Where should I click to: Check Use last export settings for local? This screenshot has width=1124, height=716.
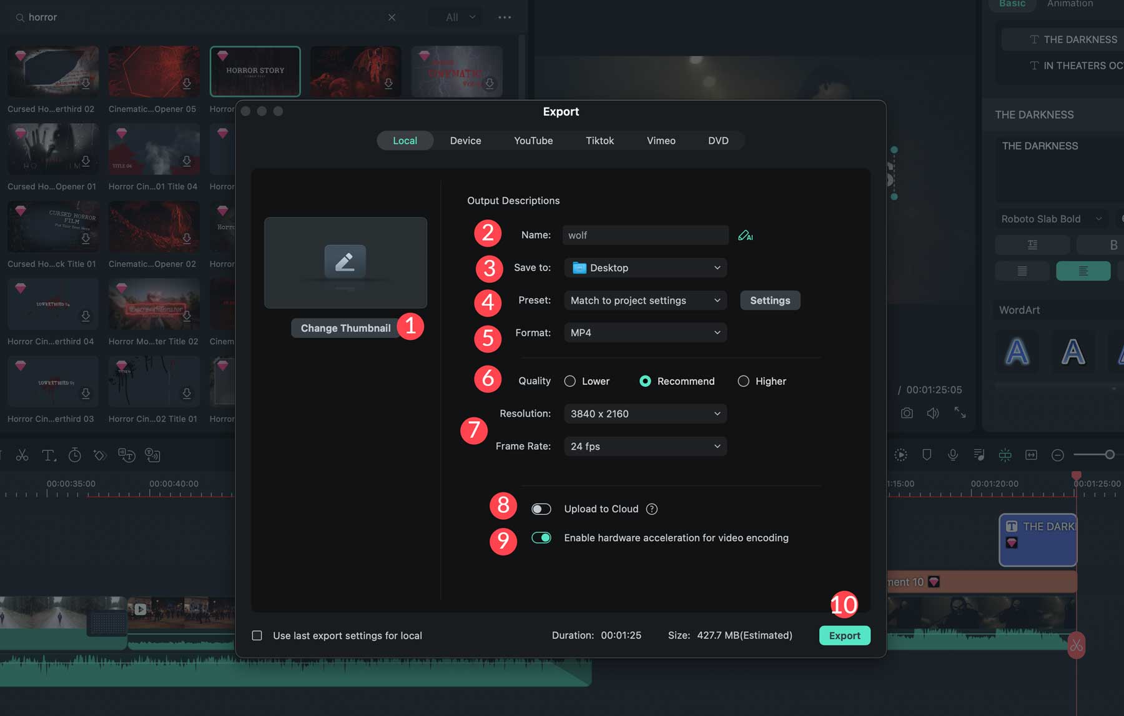pyautogui.click(x=257, y=635)
